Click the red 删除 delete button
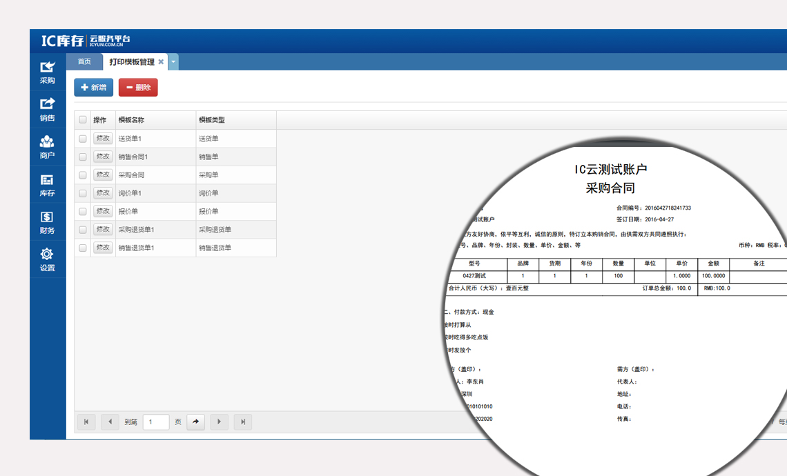 coord(138,88)
